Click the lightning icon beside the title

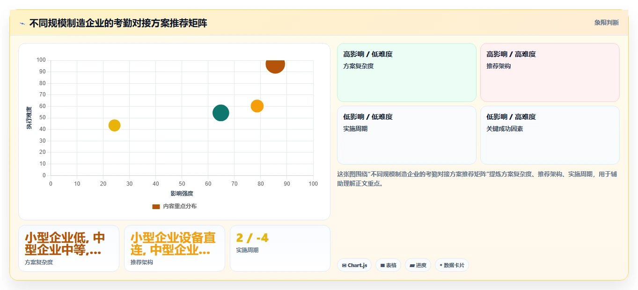pos(22,23)
